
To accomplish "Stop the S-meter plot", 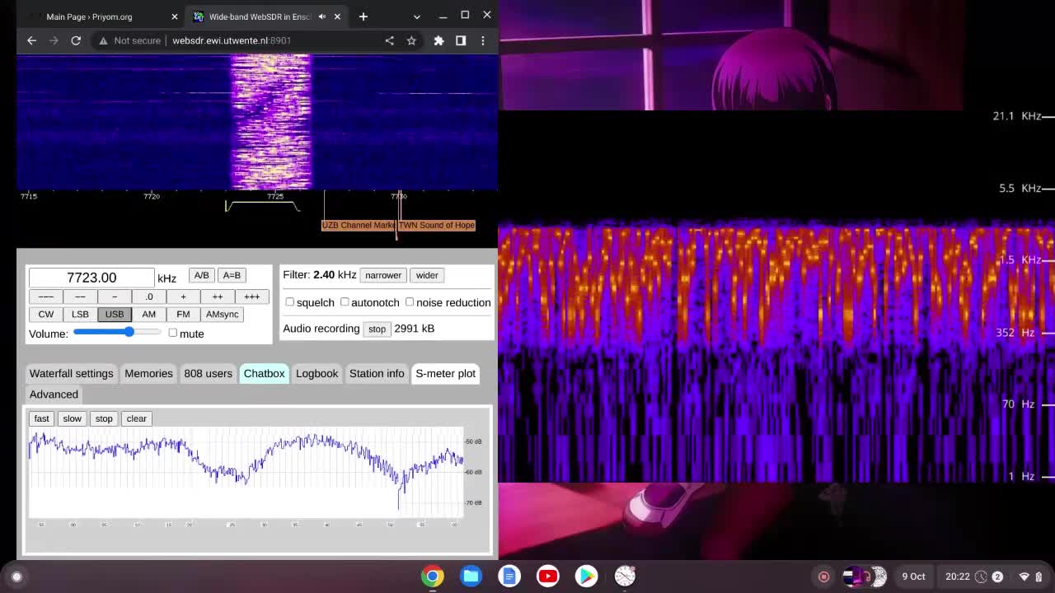I will pyautogui.click(x=104, y=418).
